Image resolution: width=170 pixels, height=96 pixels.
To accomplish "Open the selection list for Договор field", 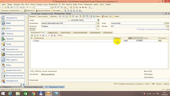I will click(166, 26).
